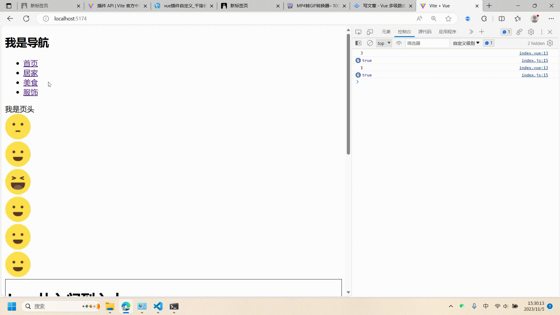Open the customize DevTools three-dot menu

pyautogui.click(x=542, y=32)
